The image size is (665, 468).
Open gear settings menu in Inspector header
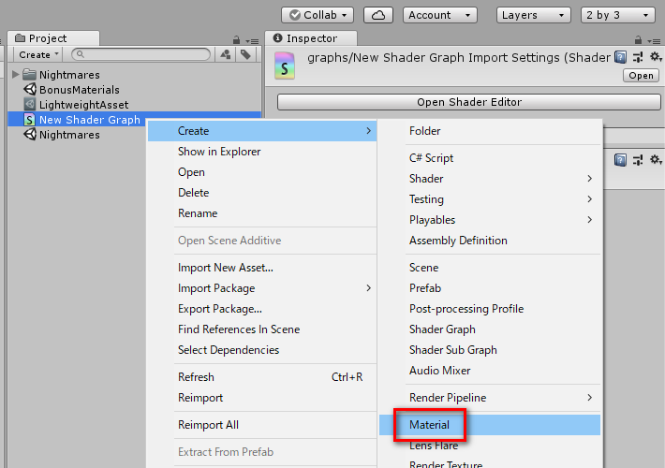pos(656,57)
